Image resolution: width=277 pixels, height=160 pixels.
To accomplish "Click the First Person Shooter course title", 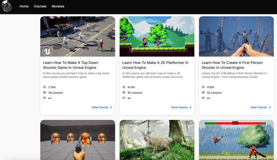I will [x=232, y=65].
